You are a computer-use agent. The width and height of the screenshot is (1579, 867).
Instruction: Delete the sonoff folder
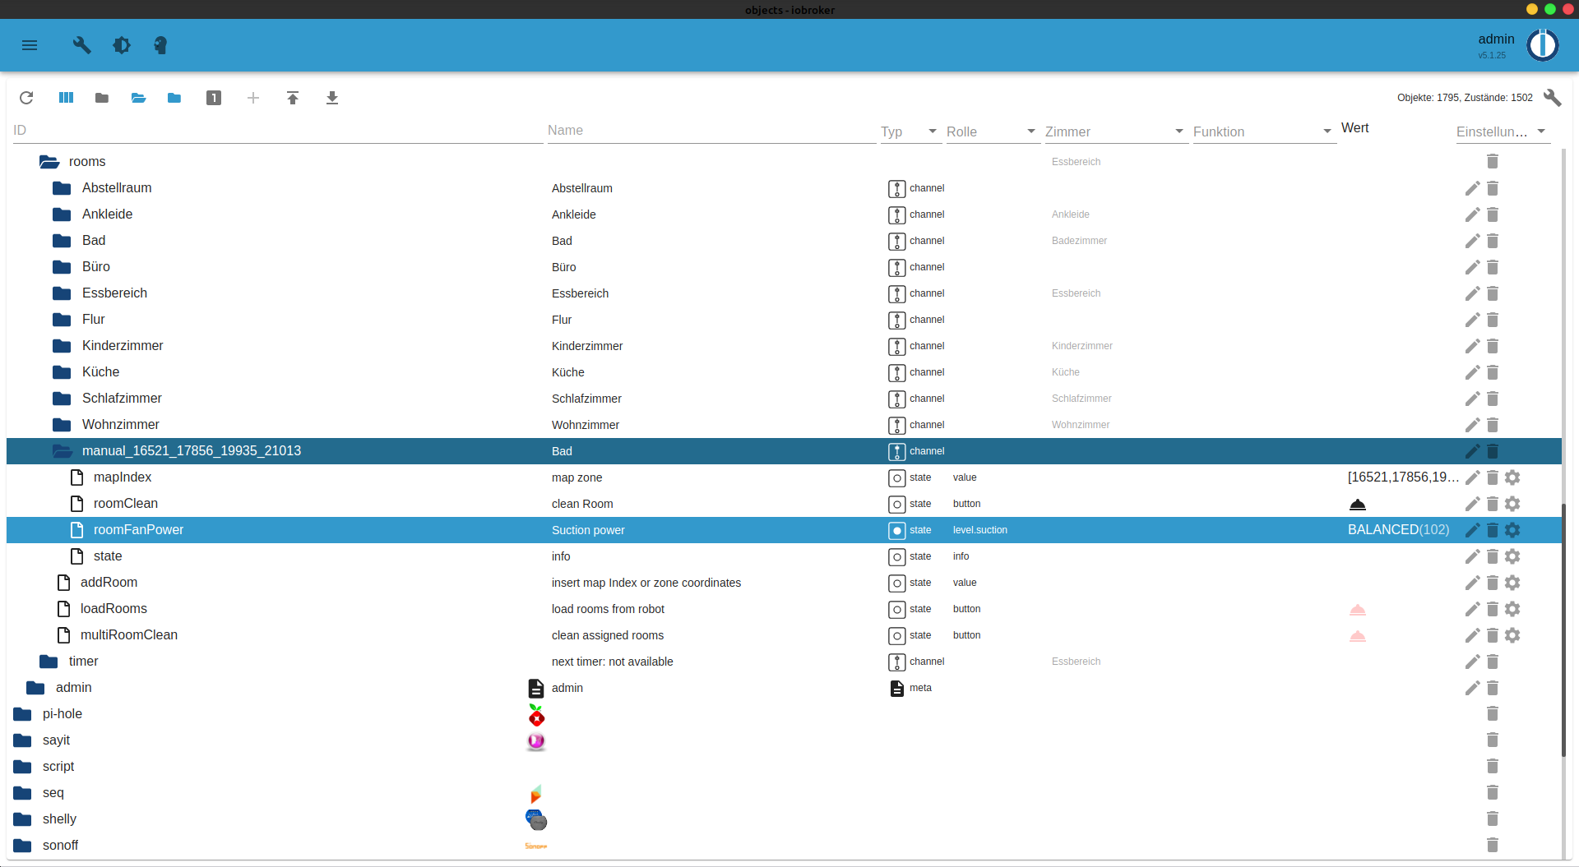(x=1493, y=846)
